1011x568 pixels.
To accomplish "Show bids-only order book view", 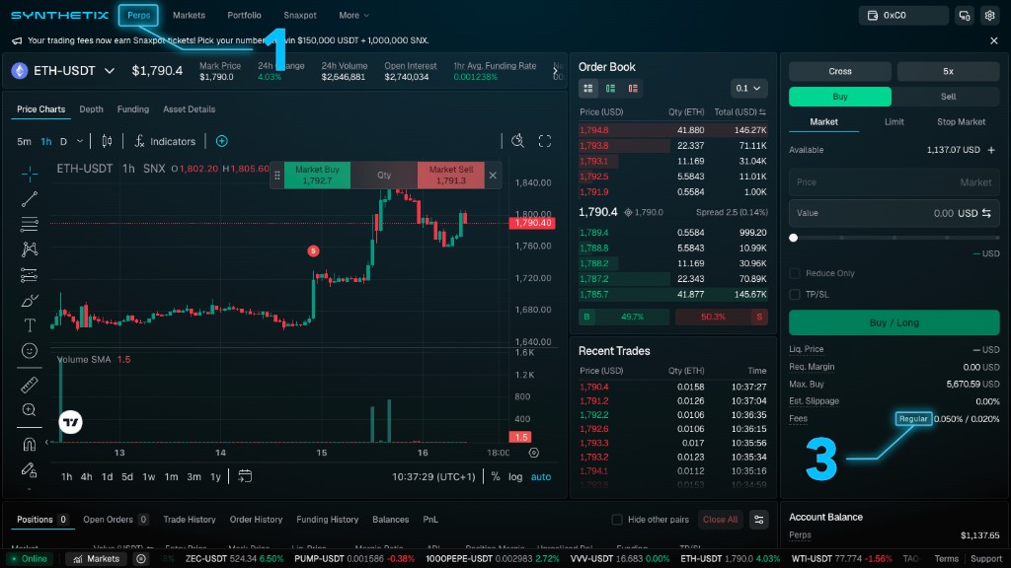I will tap(610, 88).
